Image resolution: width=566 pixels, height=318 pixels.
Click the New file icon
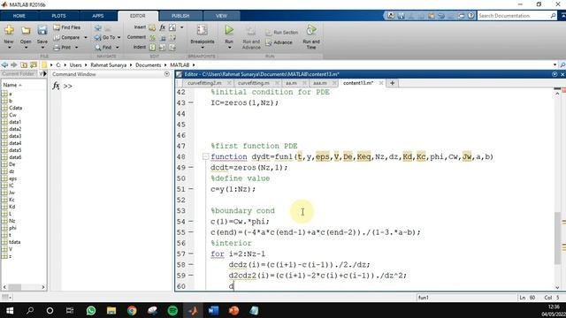click(x=9, y=30)
